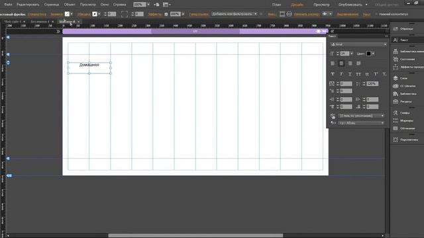
Task: Click the Эффекты link in control bar
Action: pos(155,15)
